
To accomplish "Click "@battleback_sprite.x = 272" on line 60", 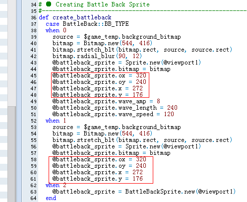I will click(98, 172).
